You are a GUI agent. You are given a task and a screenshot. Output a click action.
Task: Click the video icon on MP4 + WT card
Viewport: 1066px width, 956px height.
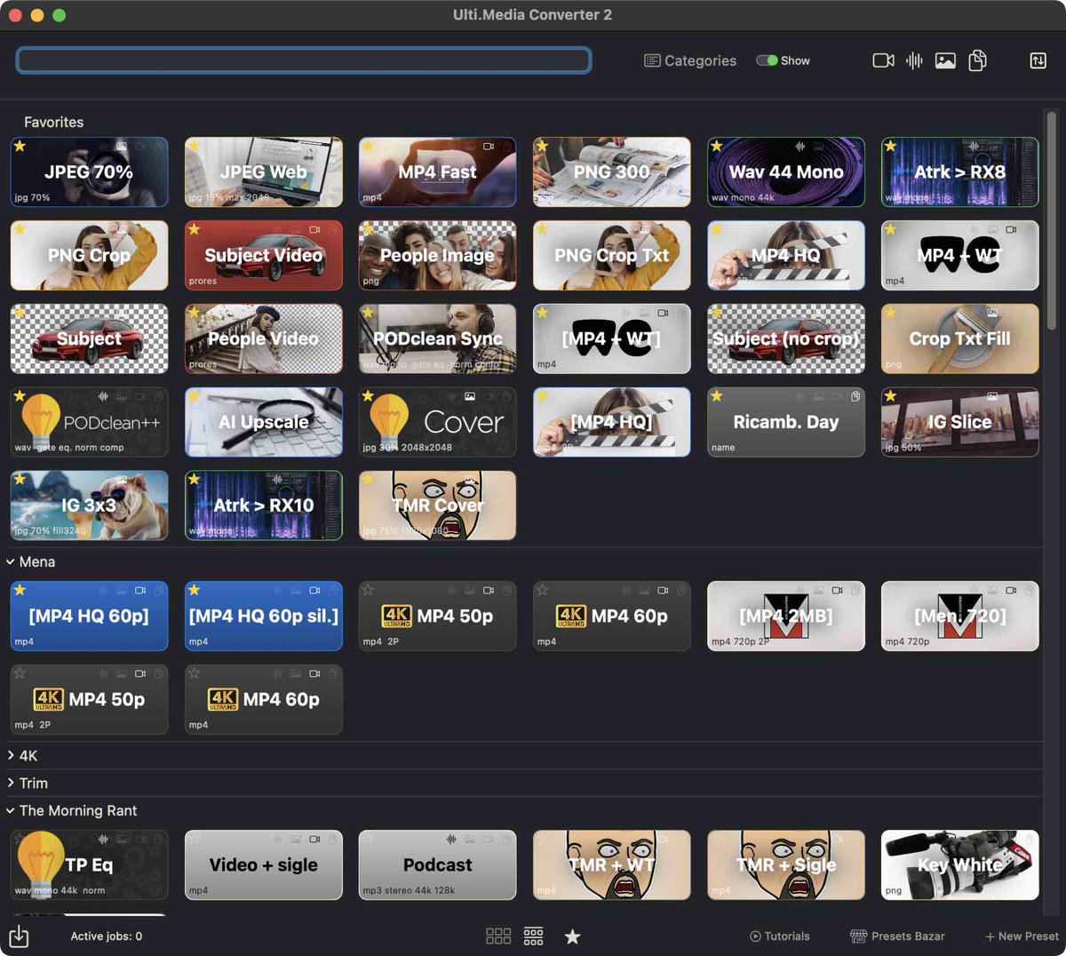(1011, 229)
